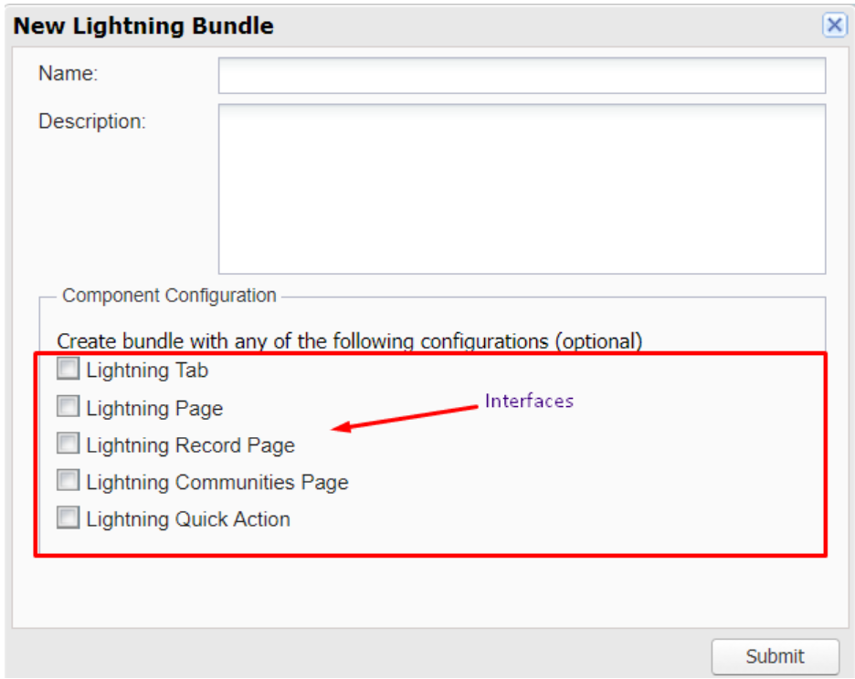Tick the Lightning Record Page checkbox
855x679 pixels.
[69, 444]
